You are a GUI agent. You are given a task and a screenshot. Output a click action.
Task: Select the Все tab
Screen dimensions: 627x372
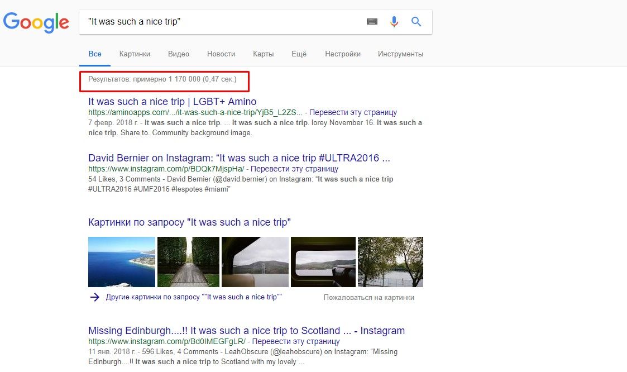(x=95, y=54)
